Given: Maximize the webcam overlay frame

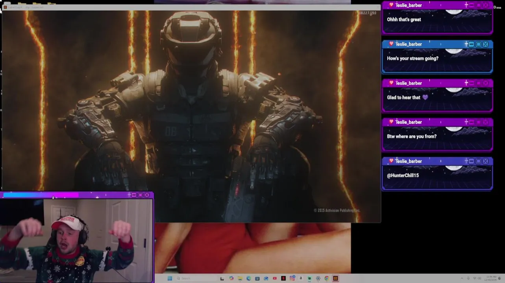Looking at the screenshot, I should pyautogui.click(x=140, y=195).
